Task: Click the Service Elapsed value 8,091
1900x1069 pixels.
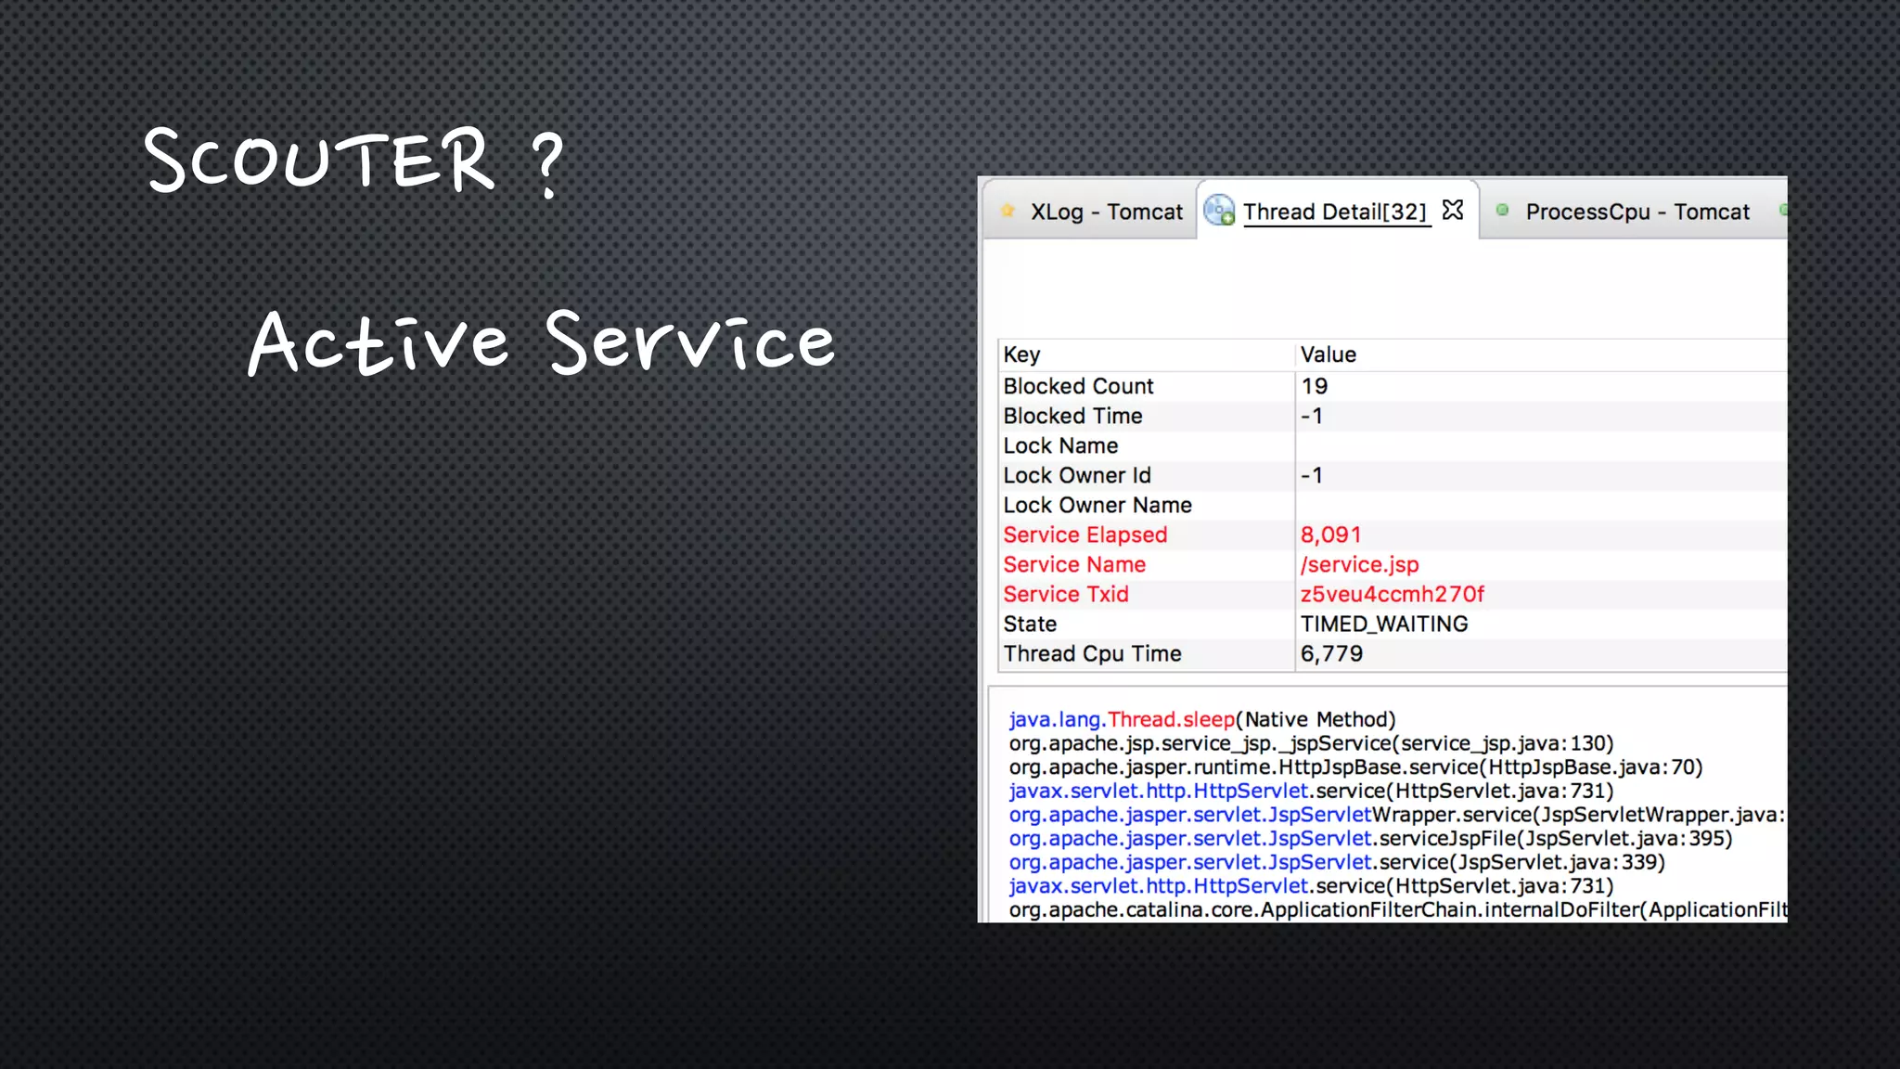Action: click(x=1330, y=534)
